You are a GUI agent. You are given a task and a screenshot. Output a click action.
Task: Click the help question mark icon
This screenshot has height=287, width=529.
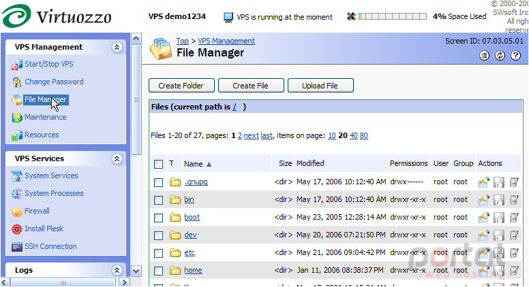pyautogui.click(x=515, y=56)
